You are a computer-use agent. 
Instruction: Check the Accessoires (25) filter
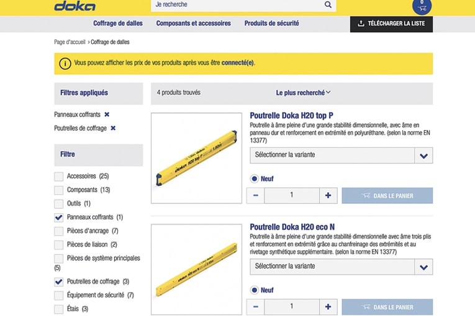pyautogui.click(x=59, y=177)
